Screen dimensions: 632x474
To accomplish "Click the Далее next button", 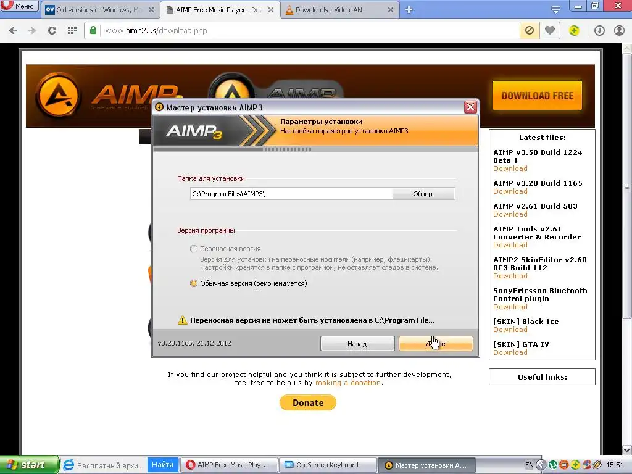I will [x=436, y=344].
